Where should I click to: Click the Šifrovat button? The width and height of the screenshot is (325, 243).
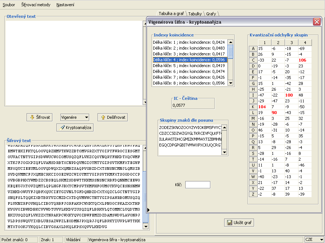40,117
